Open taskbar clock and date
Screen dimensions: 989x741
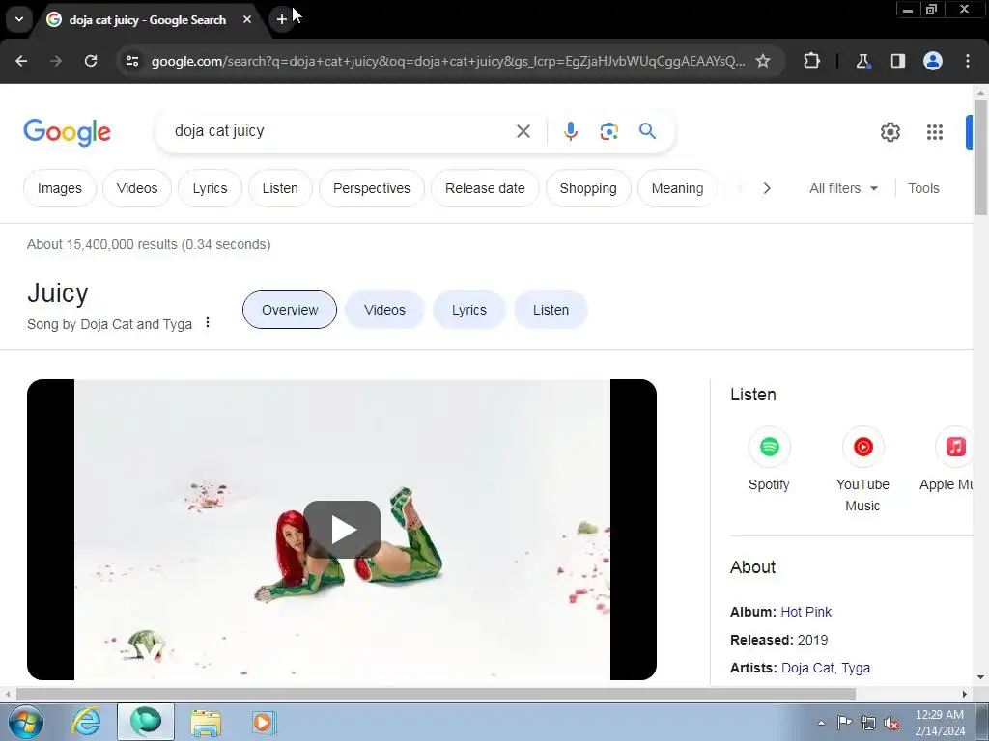pos(940,723)
